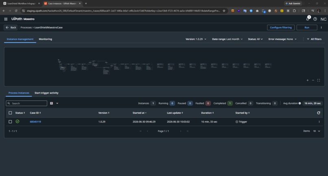328x176 pixels.
Task: Click the Run button
Action: [307, 28]
